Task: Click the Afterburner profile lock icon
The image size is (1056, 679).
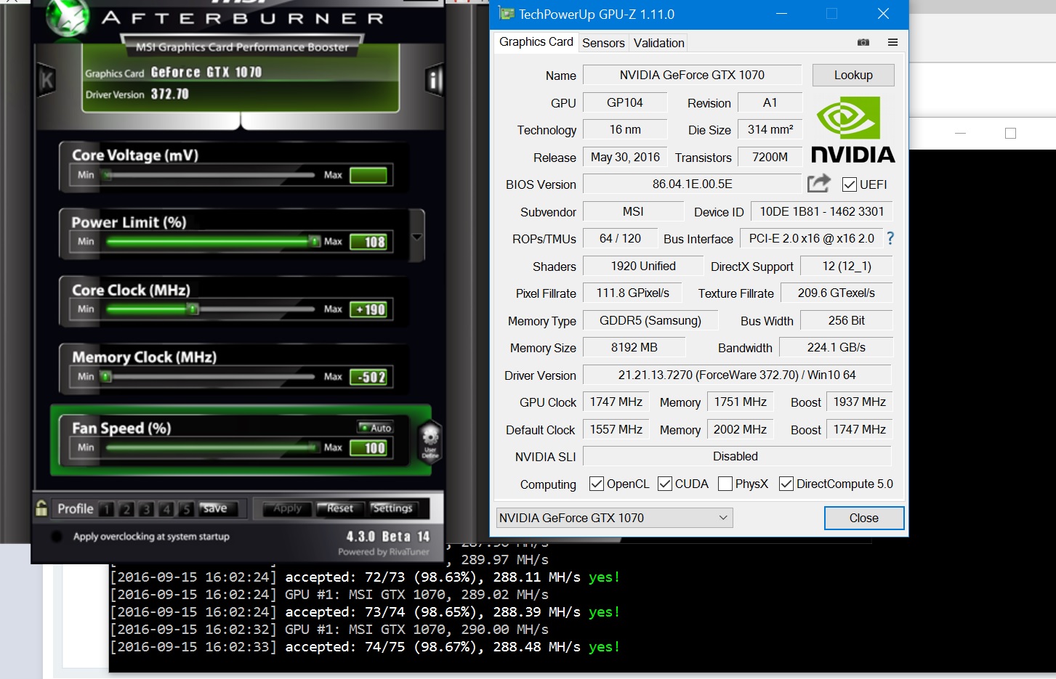Action: coord(41,508)
